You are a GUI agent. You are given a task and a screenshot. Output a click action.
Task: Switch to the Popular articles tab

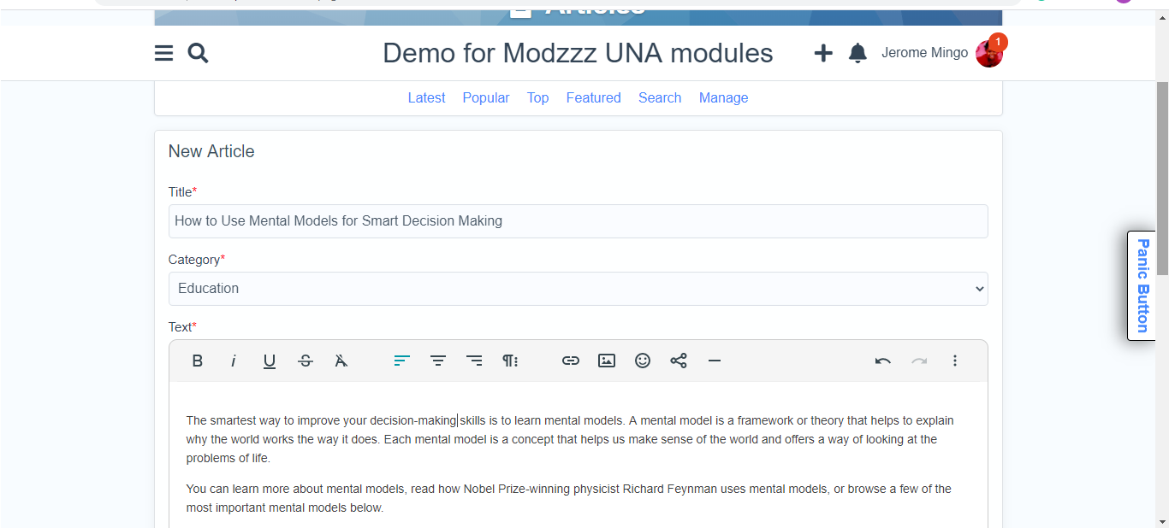pyautogui.click(x=486, y=97)
